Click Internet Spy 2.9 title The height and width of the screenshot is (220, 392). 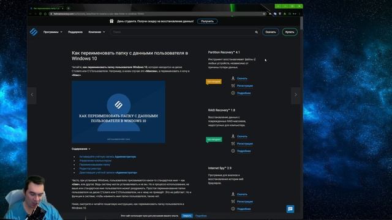(x=220, y=168)
